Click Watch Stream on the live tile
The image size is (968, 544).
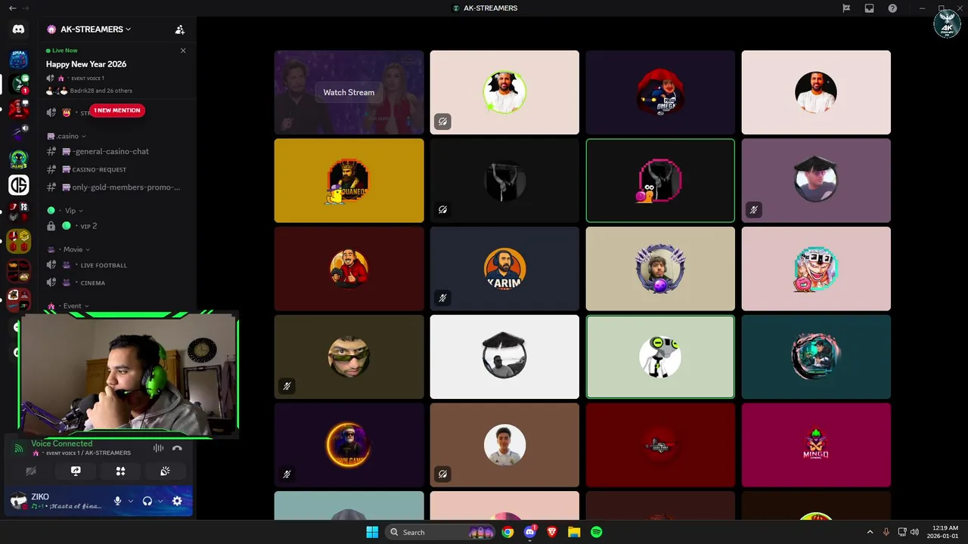349,92
